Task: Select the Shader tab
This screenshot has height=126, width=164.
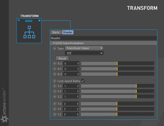Action: point(68,32)
